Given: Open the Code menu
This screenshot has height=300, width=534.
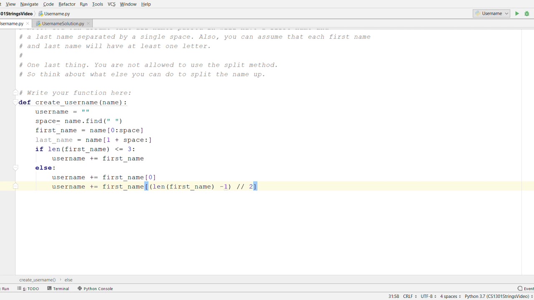Looking at the screenshot, I should [x=48, y=4].
